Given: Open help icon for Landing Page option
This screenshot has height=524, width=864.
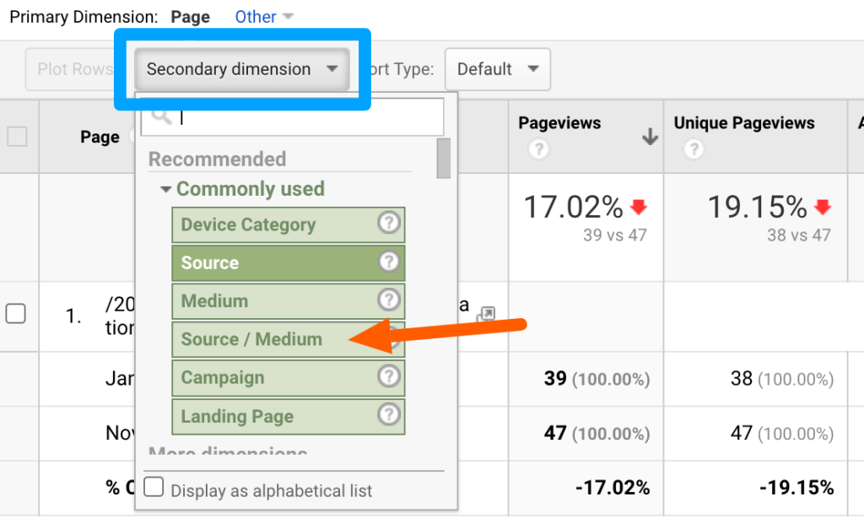Looking at the screenshot, I should pos(388,414).
